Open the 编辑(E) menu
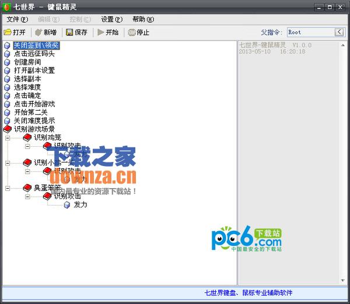The image size is (350, 304). [x=48, y=20]
